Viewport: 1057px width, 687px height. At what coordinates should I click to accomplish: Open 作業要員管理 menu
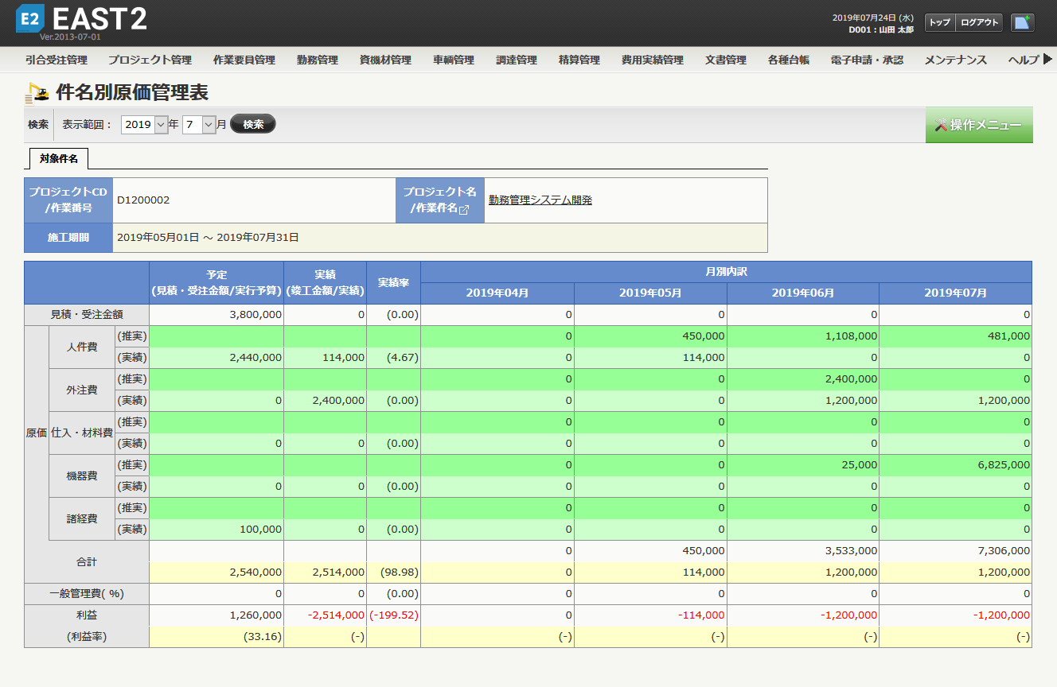click(244, 60)
